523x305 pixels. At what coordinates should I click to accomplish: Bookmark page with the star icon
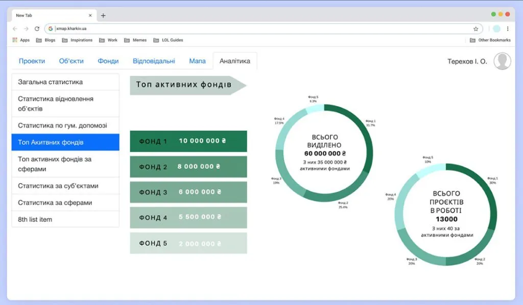tap(476, 29)
